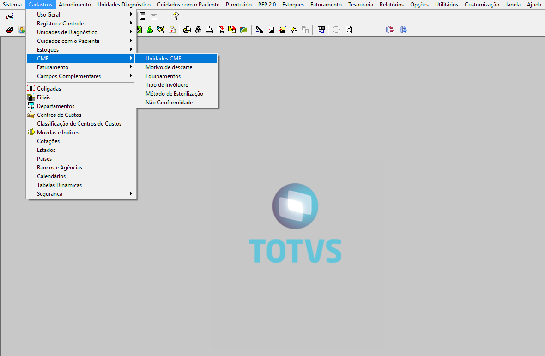This screenshot has width=545, height=356.
Task: Expand the Estoques submenu under Cadastros
Action: coord(81,50)
